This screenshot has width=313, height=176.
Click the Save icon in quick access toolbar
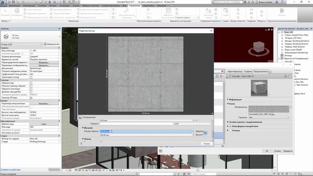click(x=13, y=2)
